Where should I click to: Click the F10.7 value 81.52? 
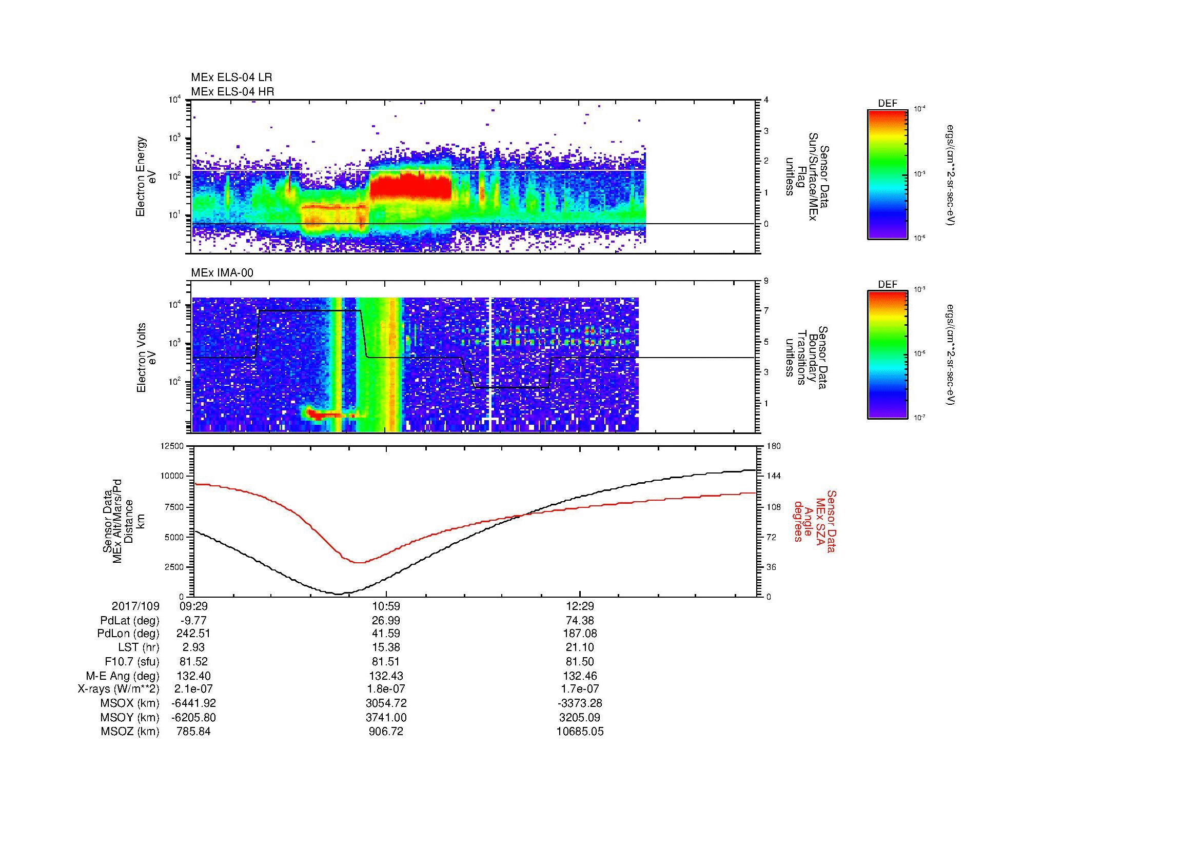(193, 661)
